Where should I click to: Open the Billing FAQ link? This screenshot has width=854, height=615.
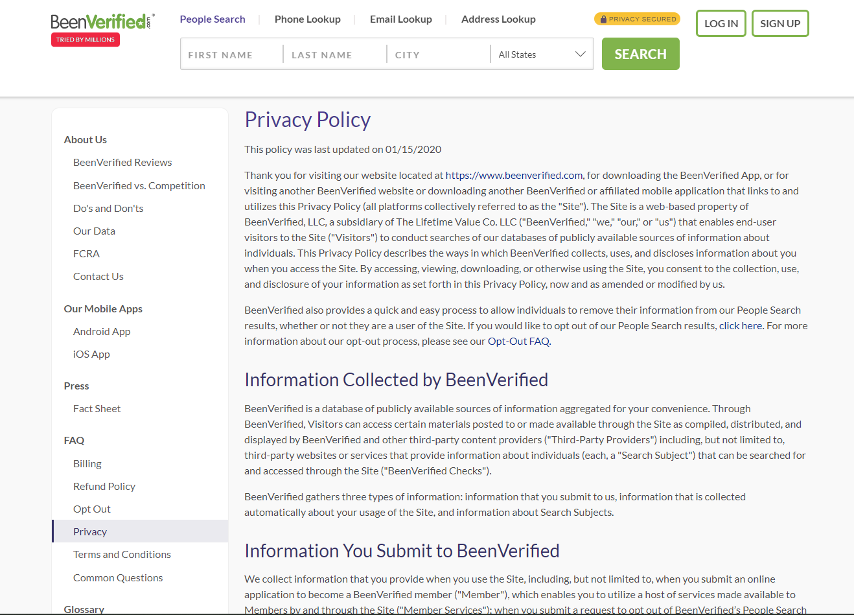[87, 463]
